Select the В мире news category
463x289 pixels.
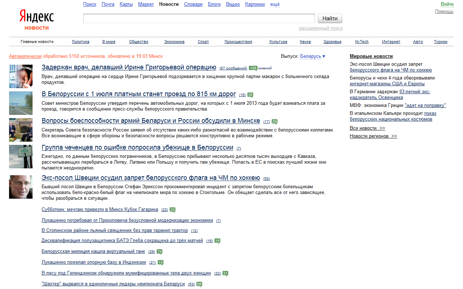pyautogui.click(x=109, y=42)
